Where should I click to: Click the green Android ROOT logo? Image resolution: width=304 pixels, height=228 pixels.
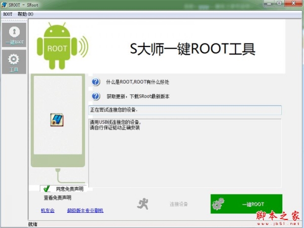tap(63, 46)
